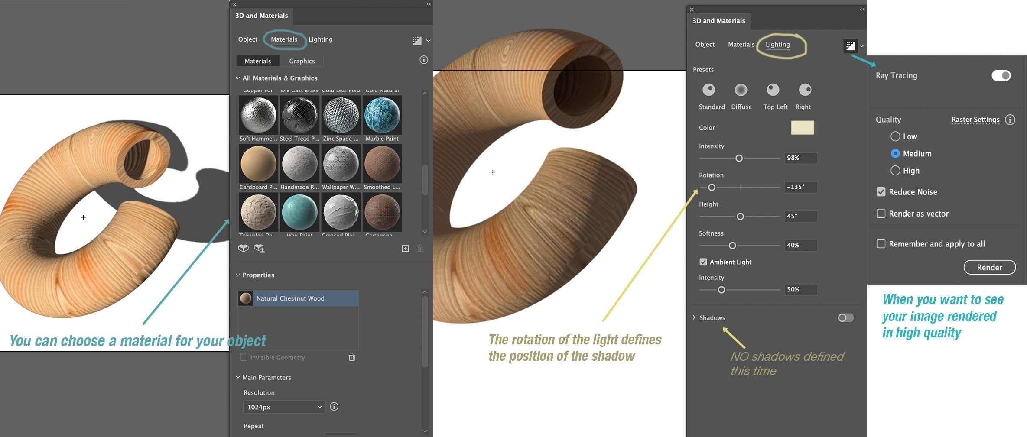Click the add new material plus icon
The height and width of the screenshot is (437, 1027).
[405, 249]
